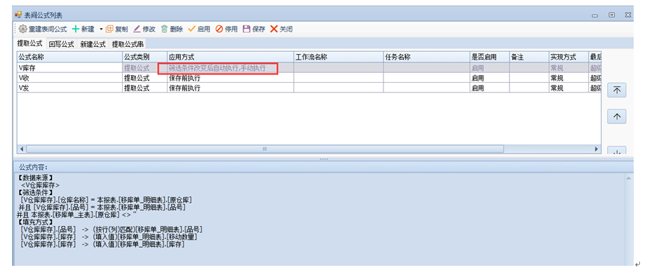Viewport: 647px width, 270px height.
Task: Click the move-up arrow button
Action: pyautogui.click(x=616, y=116)
